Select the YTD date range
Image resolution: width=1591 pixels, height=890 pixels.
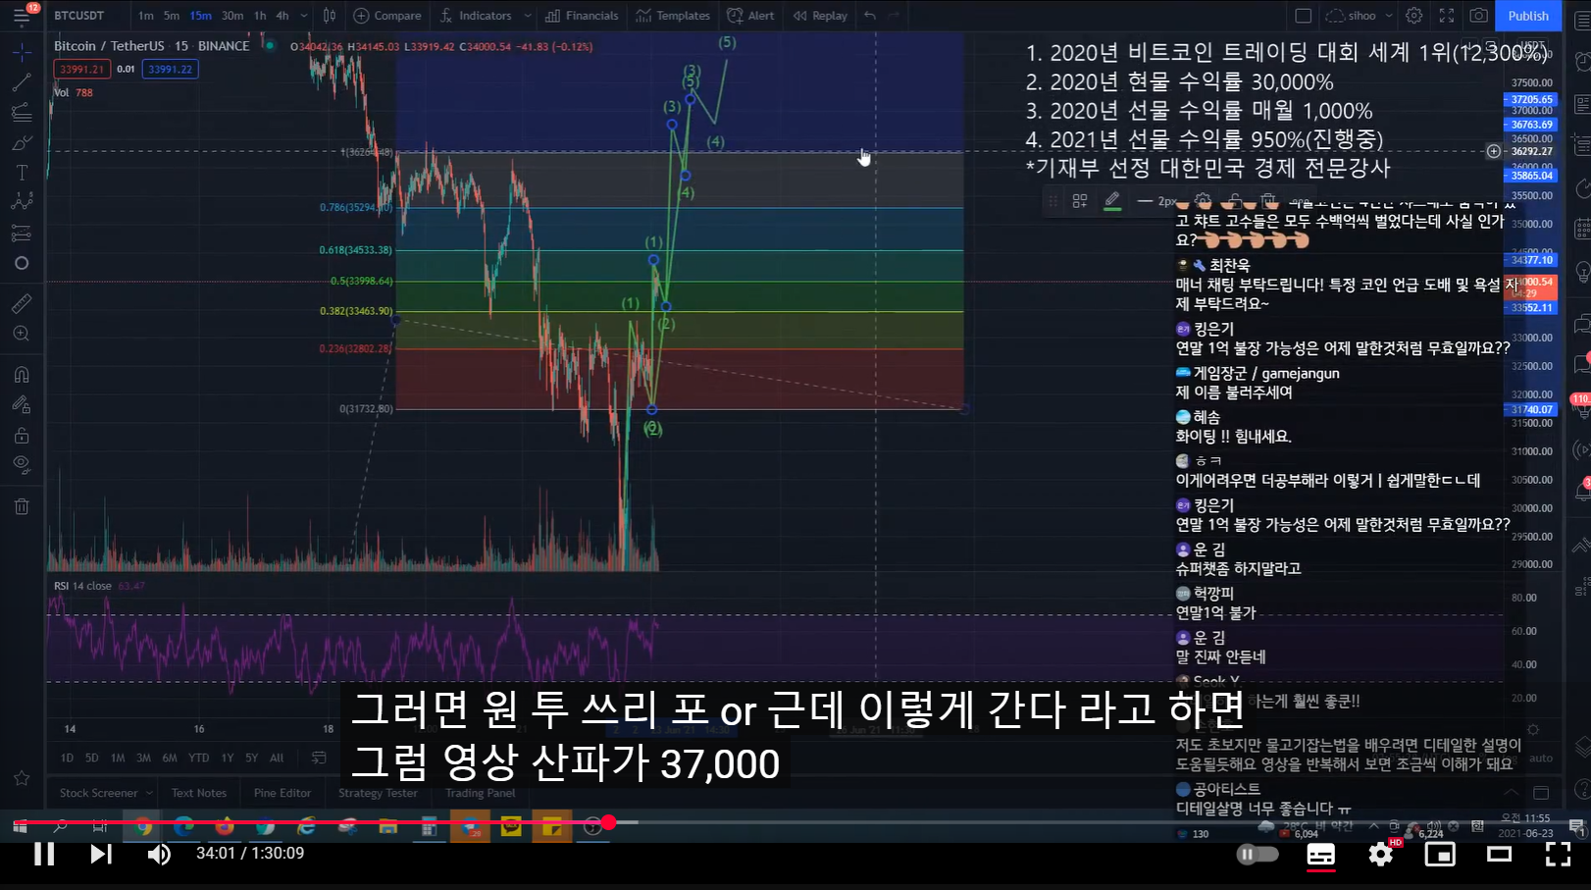[x=198, y=758]
